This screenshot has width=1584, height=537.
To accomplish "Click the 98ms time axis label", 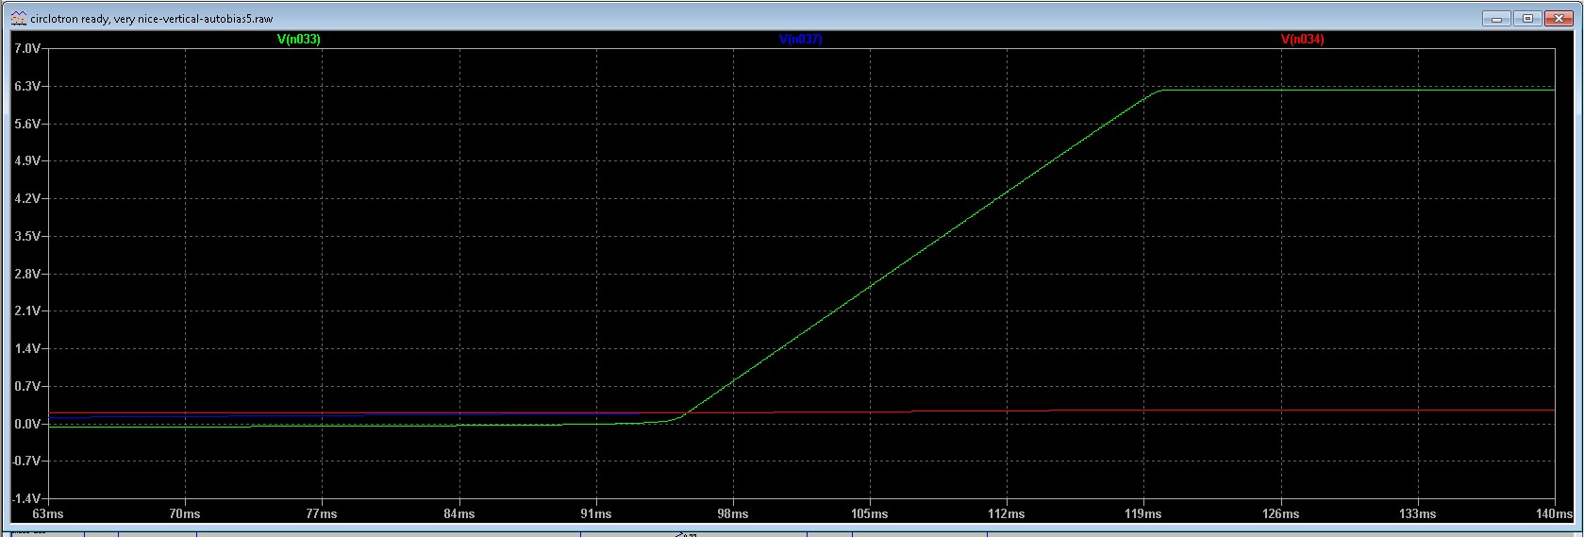I will 733,513.
